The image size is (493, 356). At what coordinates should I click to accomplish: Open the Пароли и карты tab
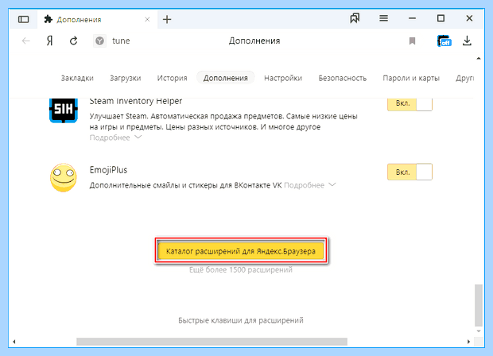coord(411,78)
